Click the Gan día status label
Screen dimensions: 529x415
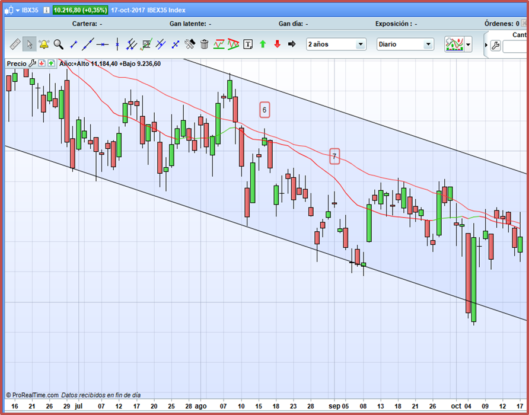point(293,24)
